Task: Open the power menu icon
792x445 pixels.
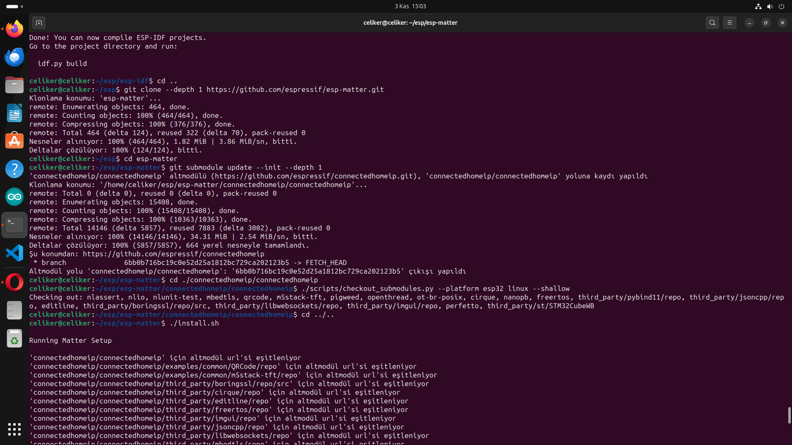Action: pos(781,6)
